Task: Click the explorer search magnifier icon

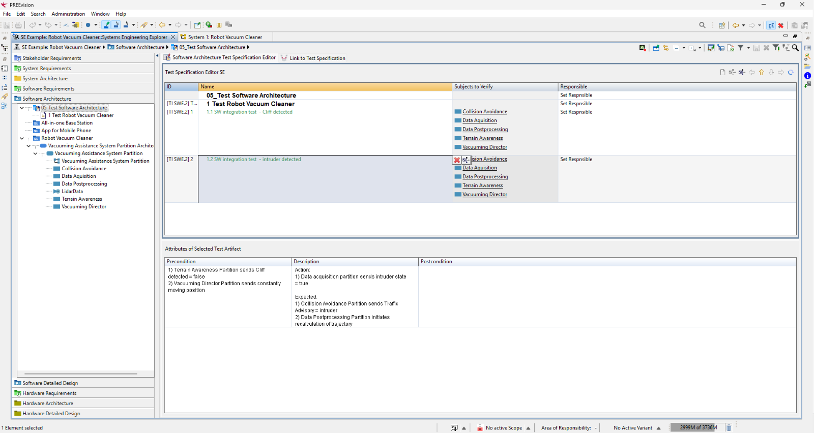Action: point(796,48)
